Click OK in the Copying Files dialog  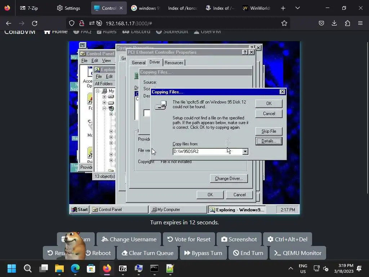[x=269, y=104]
